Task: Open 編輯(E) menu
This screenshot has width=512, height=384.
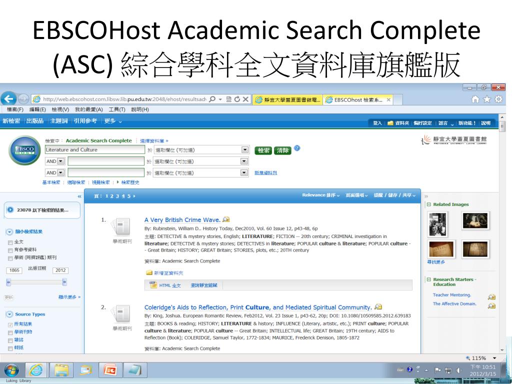Action: (x=37, y=109)
